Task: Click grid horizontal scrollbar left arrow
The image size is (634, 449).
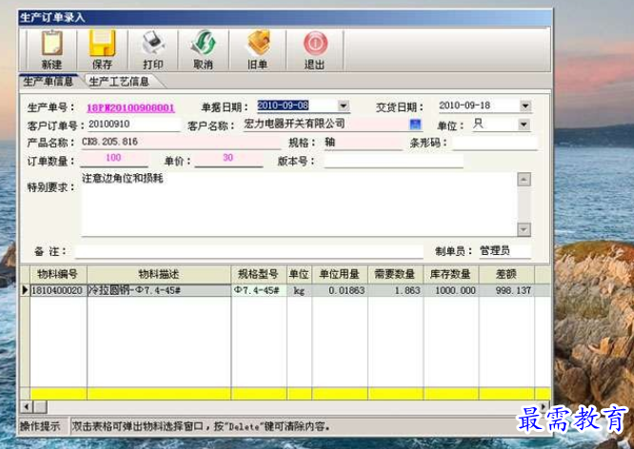Action: tap(27, 406)
